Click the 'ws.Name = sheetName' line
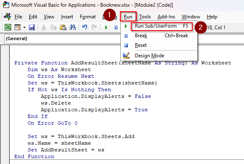Image resolution: width=244 pixels, height=164 pixels. coord(59,143)
